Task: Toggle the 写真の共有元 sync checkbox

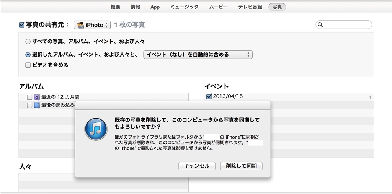Action: click(x=22, y=25)
